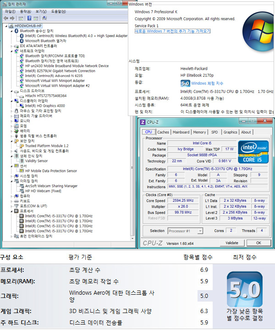
Task: Click the keyboard category icon
Action: (x=16, y=201)
